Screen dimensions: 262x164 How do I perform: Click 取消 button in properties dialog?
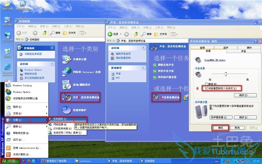point(237,128)
